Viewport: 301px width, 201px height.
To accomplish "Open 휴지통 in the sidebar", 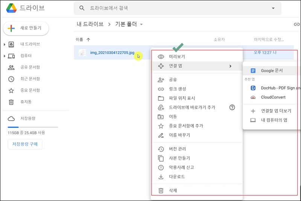I will tap(26, 102).
